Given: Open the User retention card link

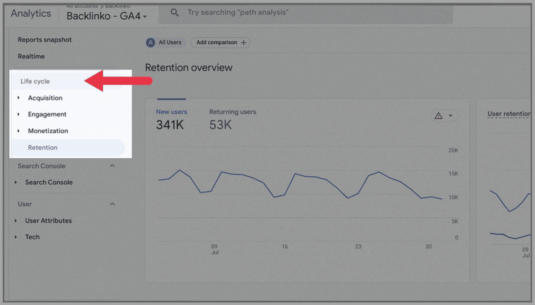Looking at the screenshot, I should (508, 114).
